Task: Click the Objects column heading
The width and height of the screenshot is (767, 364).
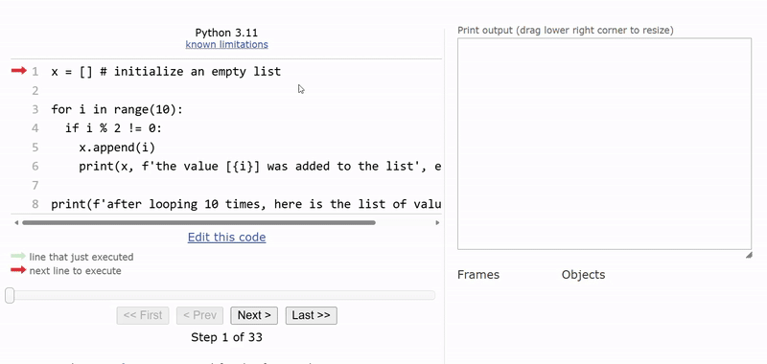Action: (x=583, y=275)
